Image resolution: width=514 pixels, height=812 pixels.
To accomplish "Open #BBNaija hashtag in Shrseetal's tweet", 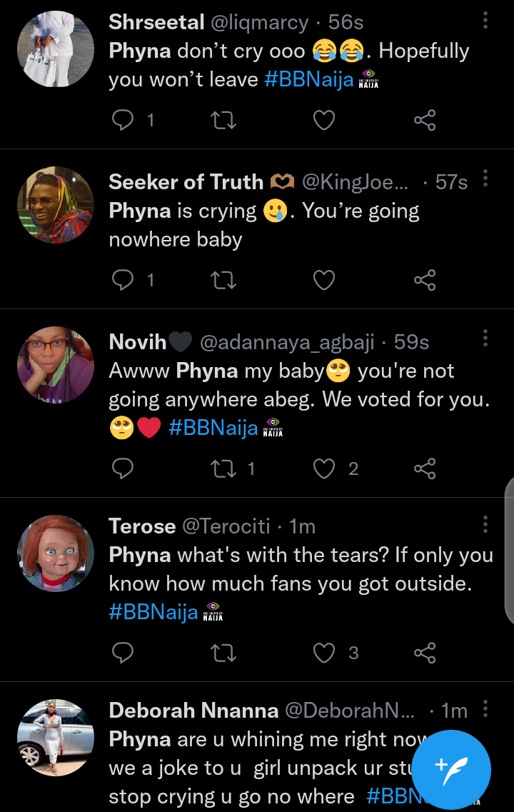I will [x=309, y=79].
